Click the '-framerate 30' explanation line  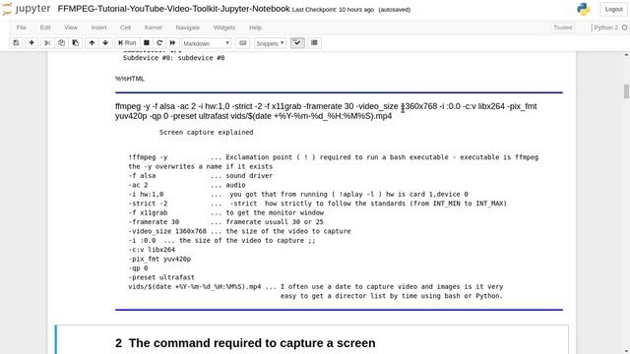[225, 222]
